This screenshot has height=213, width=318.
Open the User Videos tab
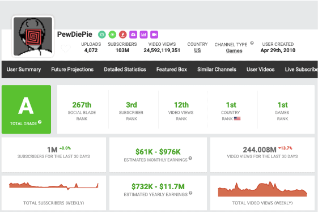coord(260,70)
